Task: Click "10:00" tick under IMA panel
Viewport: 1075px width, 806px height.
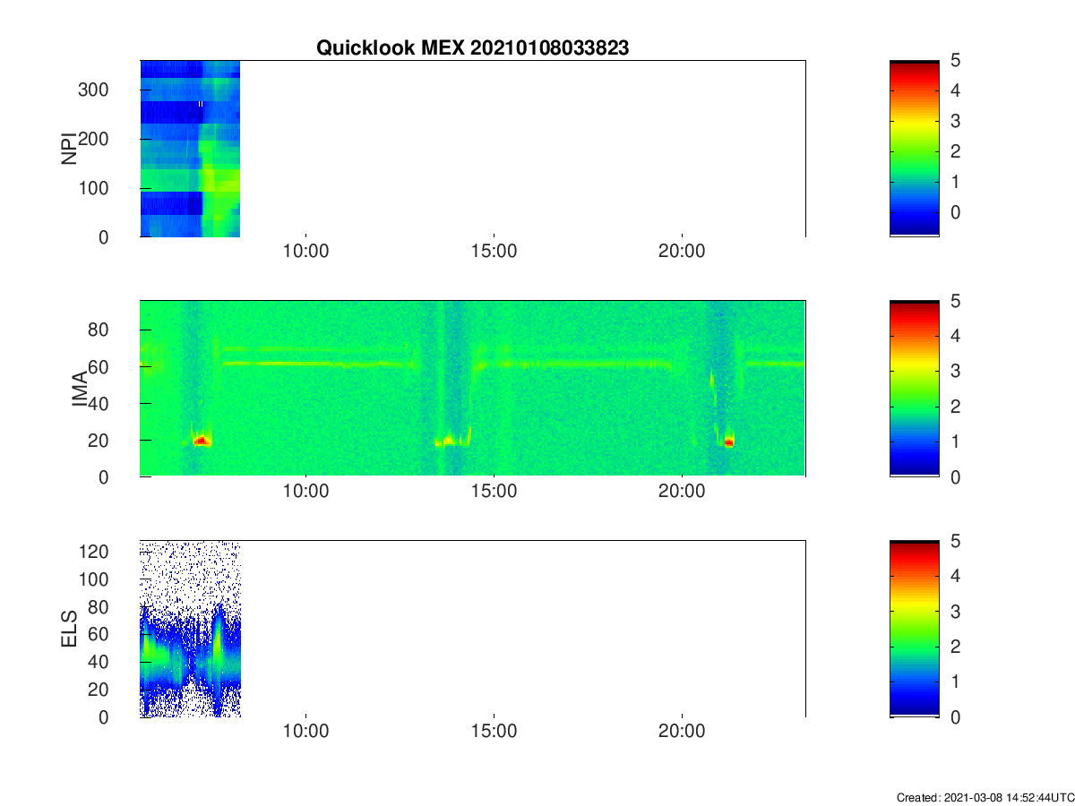Action: pos(306,492)
